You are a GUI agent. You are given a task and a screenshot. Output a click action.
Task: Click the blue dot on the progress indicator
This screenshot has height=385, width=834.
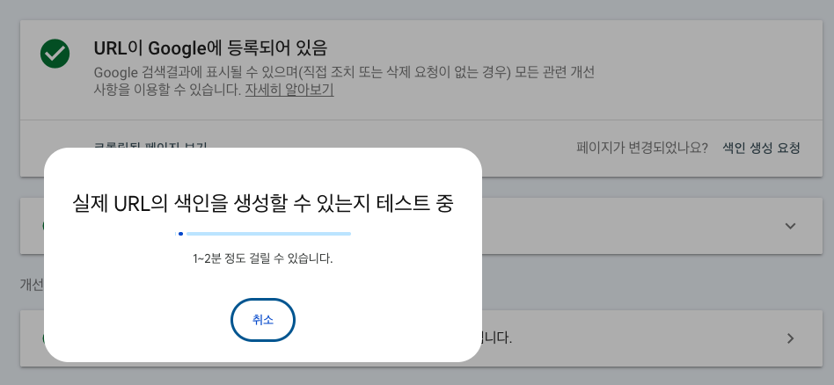180,234
